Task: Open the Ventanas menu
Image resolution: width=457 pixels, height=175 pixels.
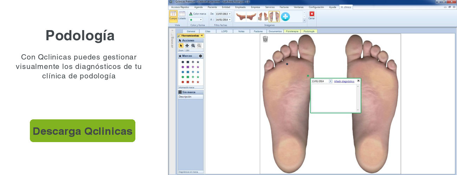Action: click(x=299, y=7)
